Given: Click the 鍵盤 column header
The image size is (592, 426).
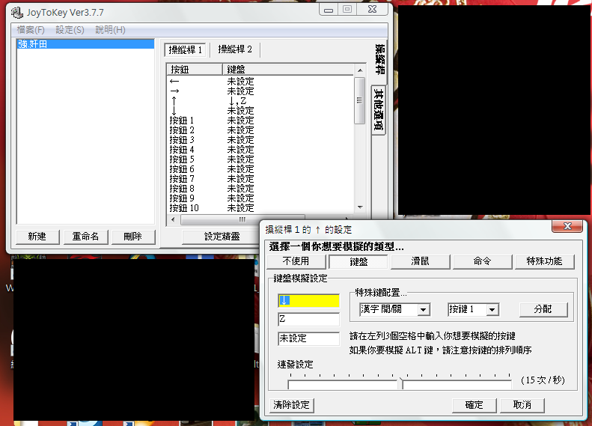Looking at the screenshot, I should pyautogui.click(x=288, y=70).
